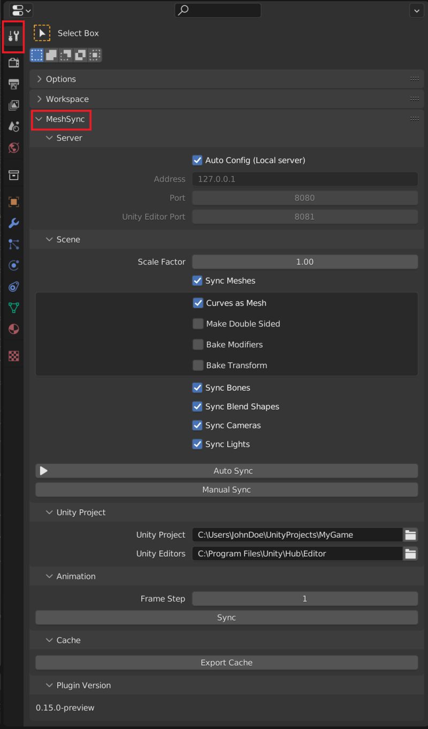Open the Modifier properties wrench icon

pos(13,223)
